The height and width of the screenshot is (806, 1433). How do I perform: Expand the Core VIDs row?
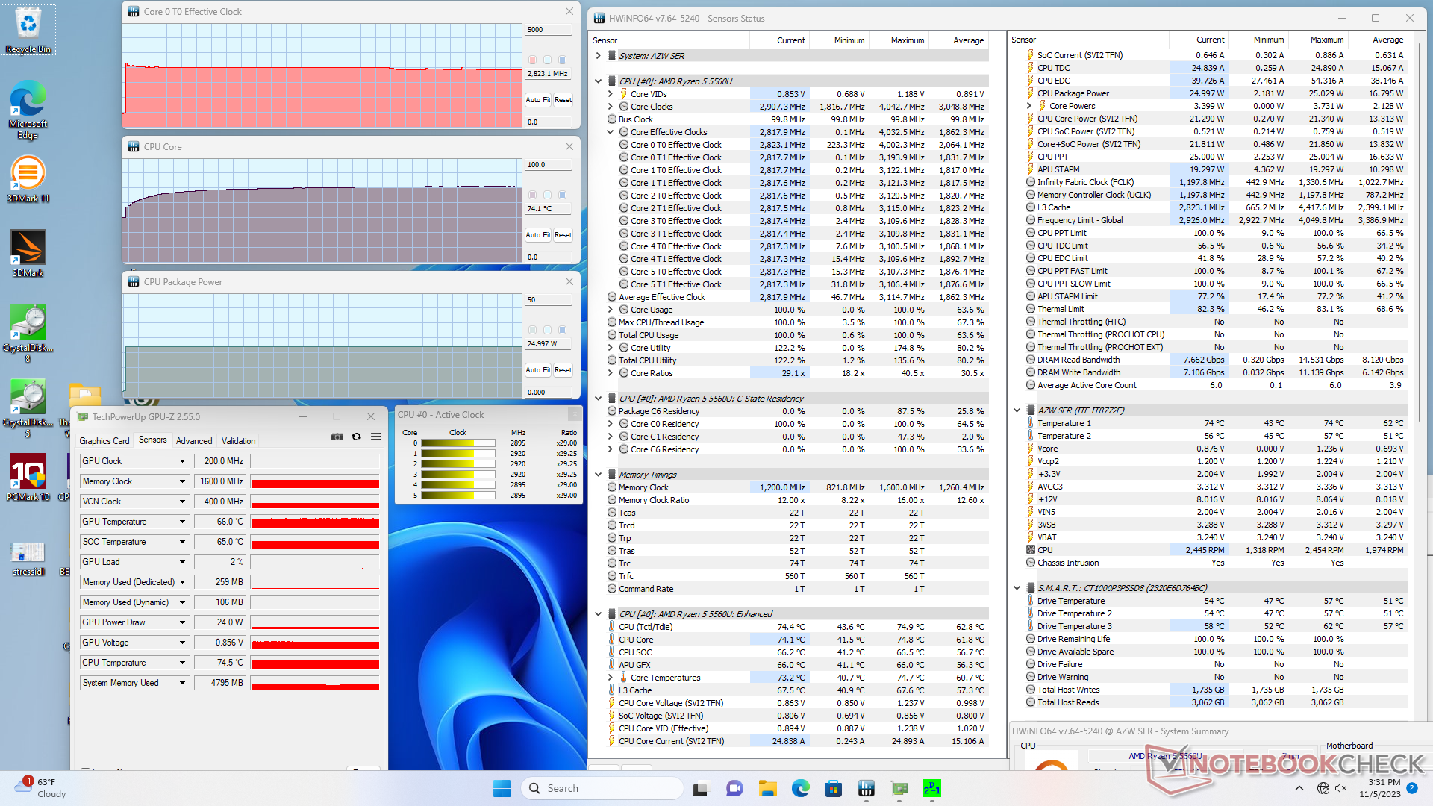611,94
